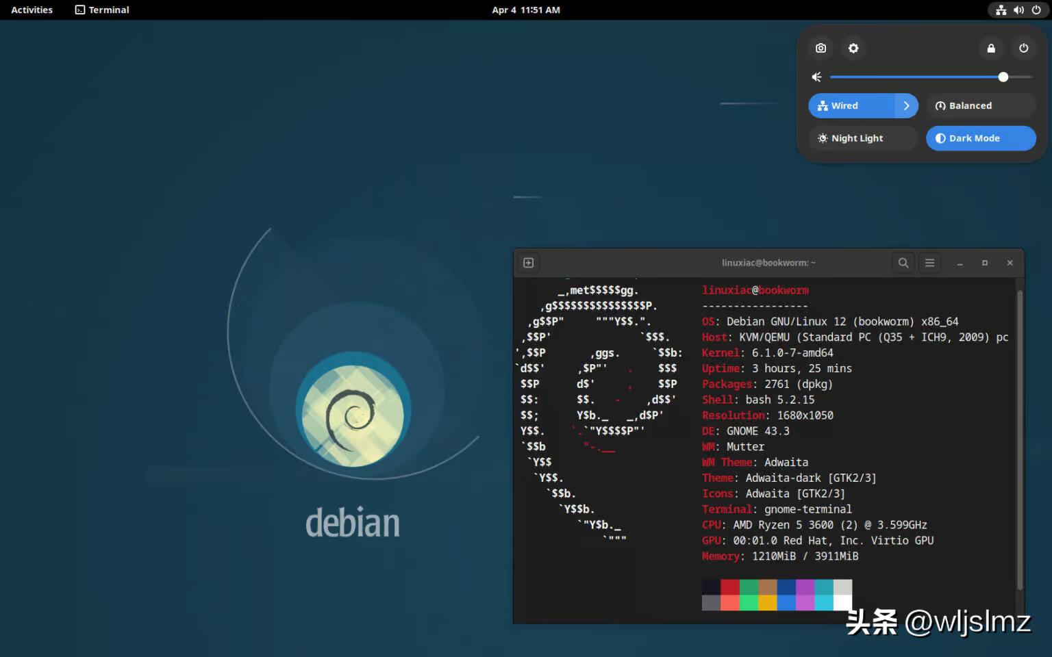Enable Night Light
The width and height of the screenshot is (1052, 657).
(x=863, y=138)
